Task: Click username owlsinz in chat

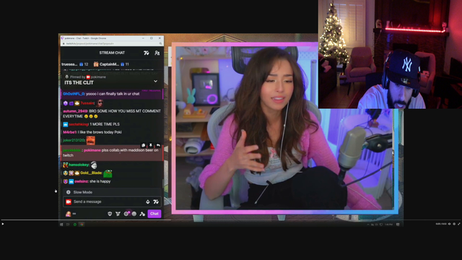Action: coord(81,181)
